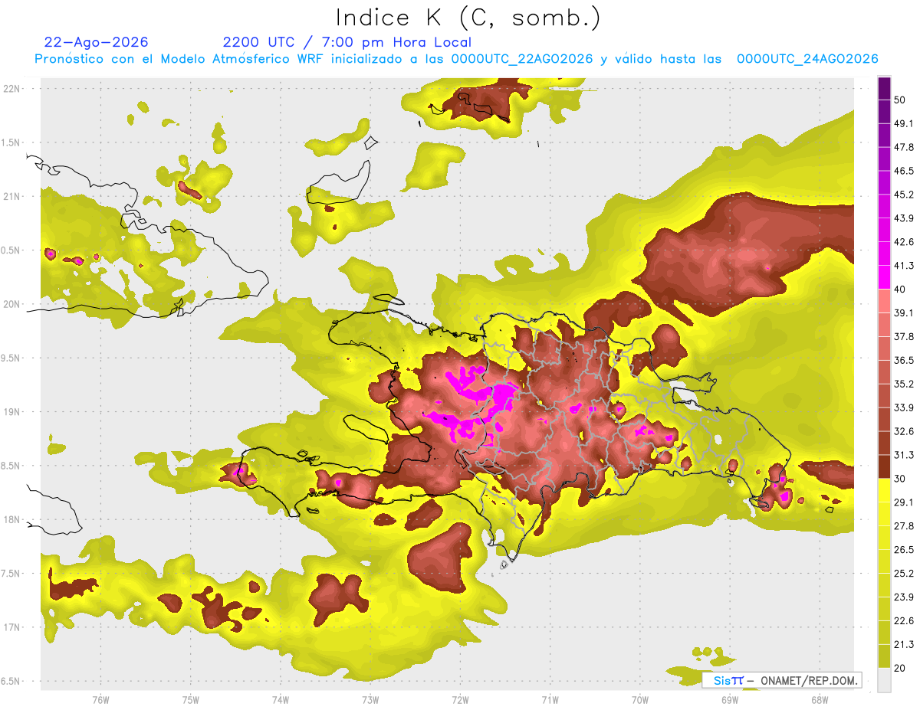Click the '32.6' color bar value
The width and height of the screenshot is (920, 710).
(904, 431)
